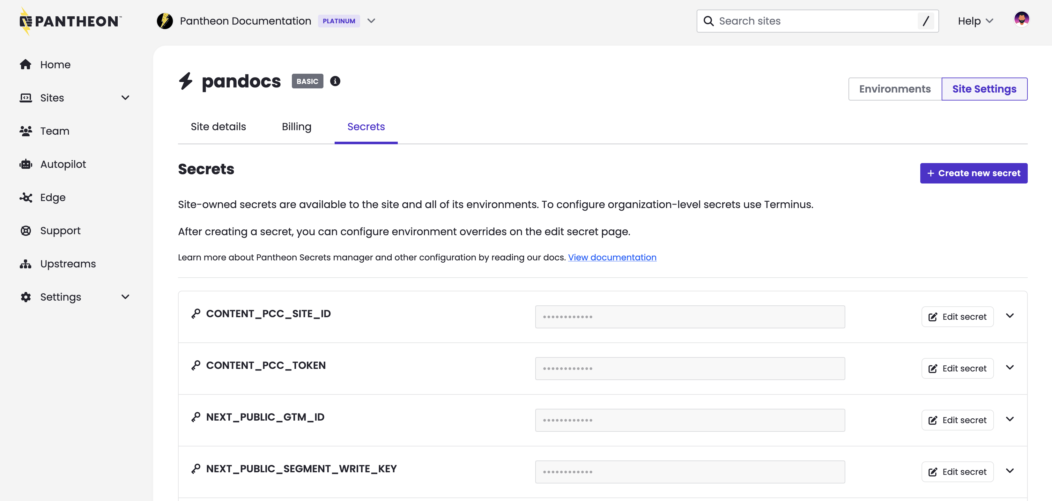The height and width of the screenshot is (501, 1052).
Task: Open the Help dropdown
Action: 975,21
